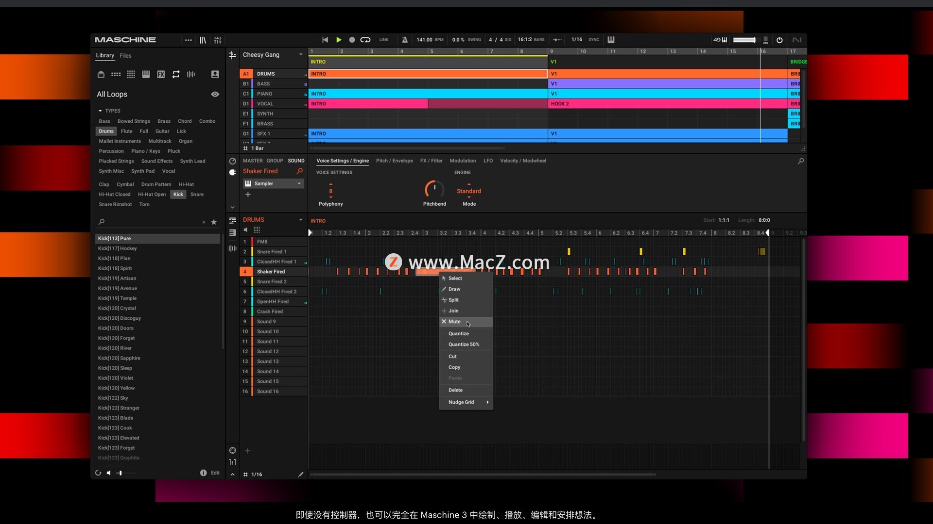Select Kick[120] Crystal in results list
The height and width of the screenshot is (524, 933).
tap(157, 309)
